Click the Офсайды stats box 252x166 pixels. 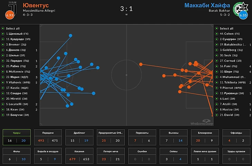coord(236,137)
